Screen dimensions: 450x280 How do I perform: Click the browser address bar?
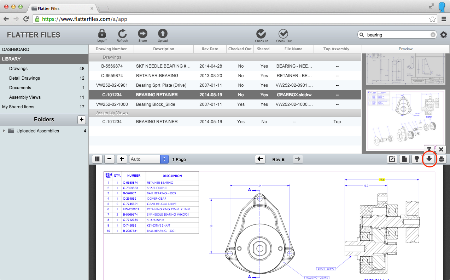point(235,19)
